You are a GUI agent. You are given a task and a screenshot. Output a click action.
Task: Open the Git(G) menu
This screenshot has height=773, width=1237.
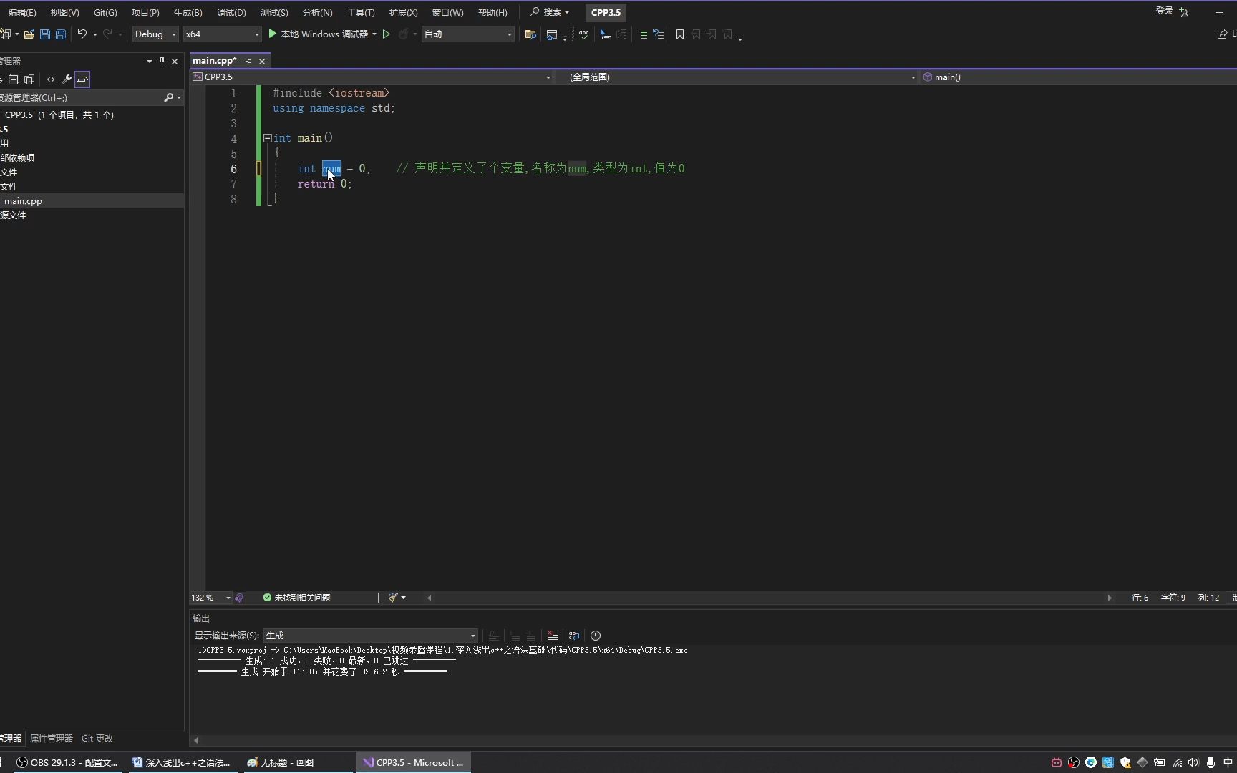click(105, 12)
